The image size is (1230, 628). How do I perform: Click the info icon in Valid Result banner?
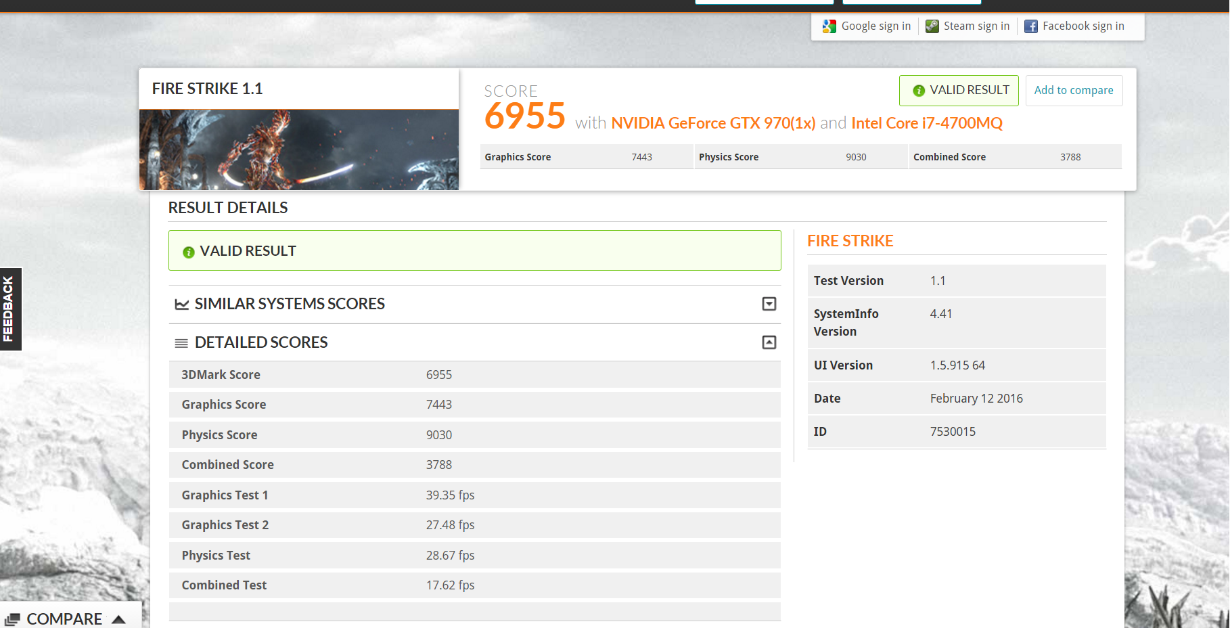[189, 252]
